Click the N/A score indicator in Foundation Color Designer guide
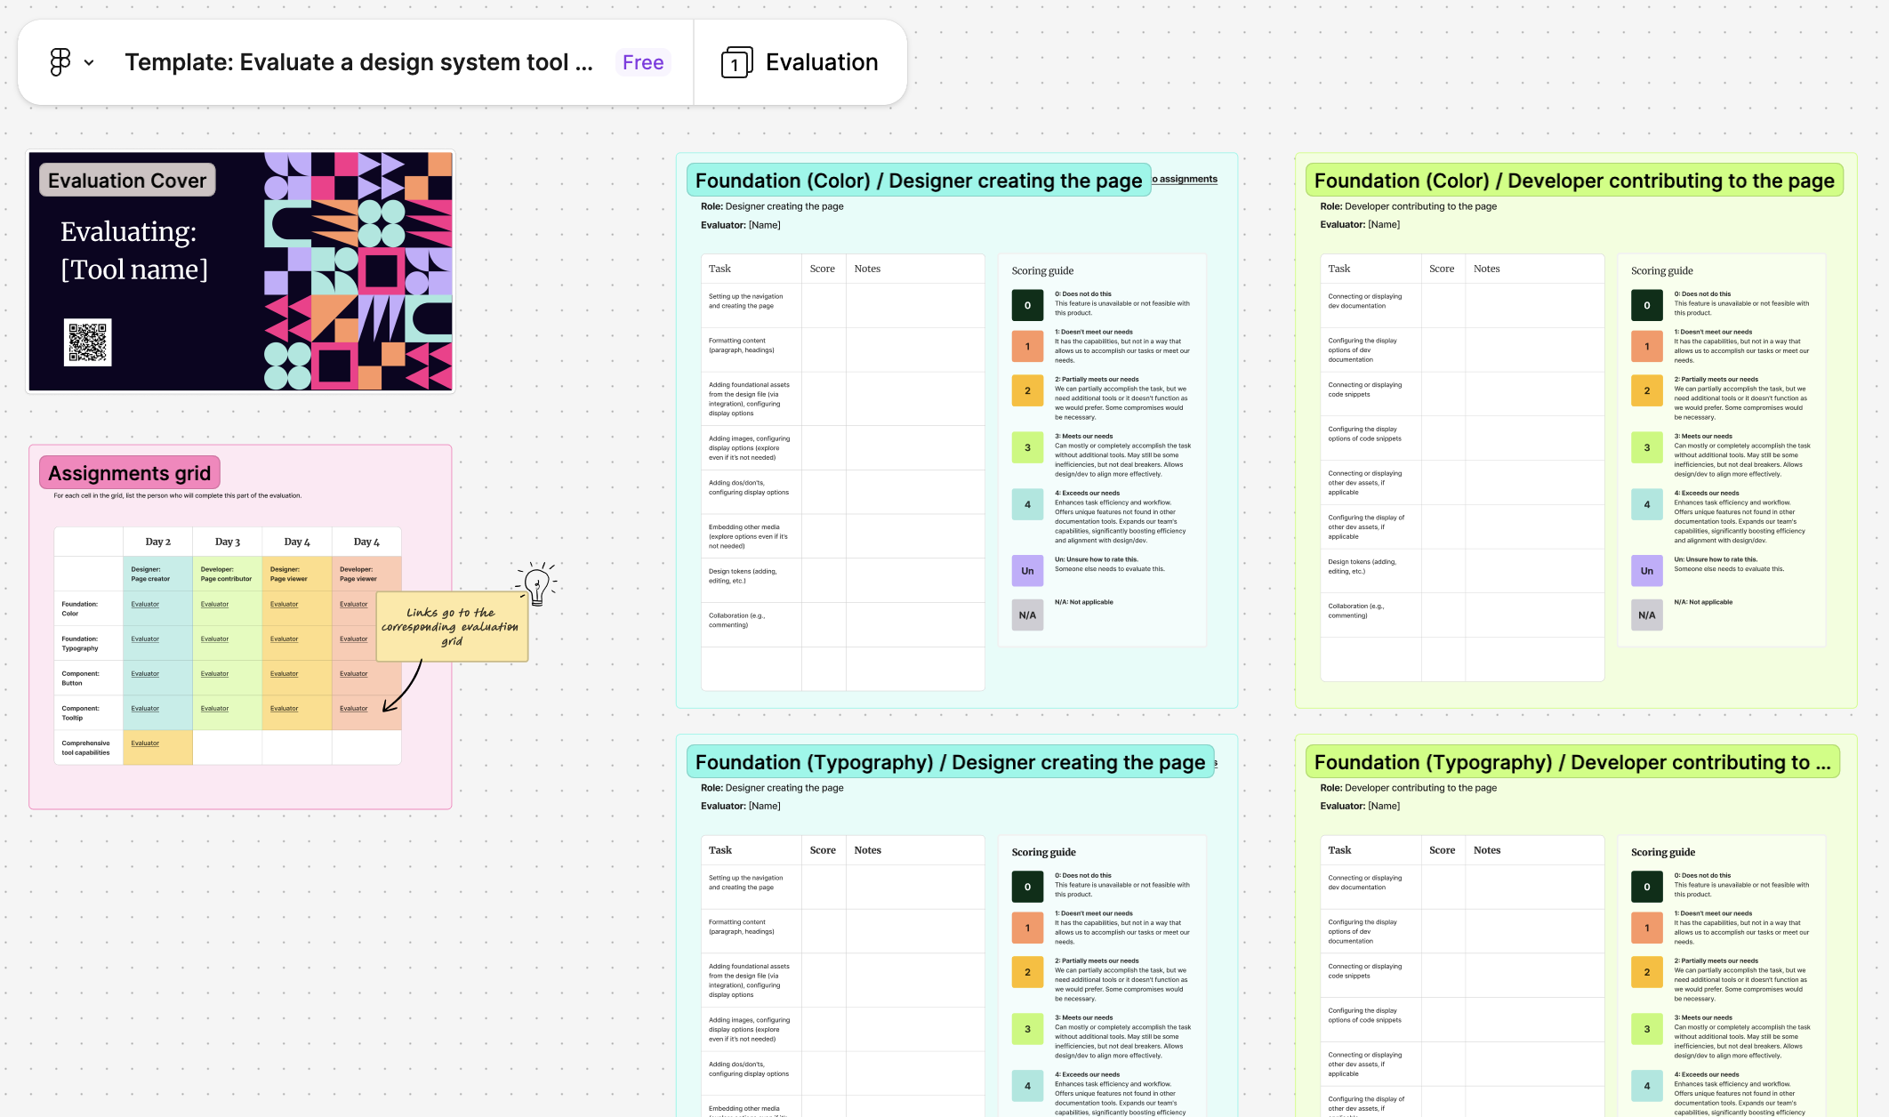 [x=1026, y=615]
